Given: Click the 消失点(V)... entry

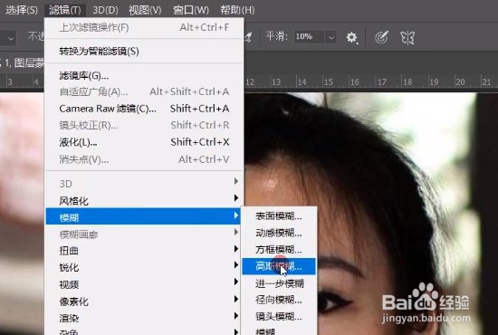Looking at the screenshot, I should [145, 159].
